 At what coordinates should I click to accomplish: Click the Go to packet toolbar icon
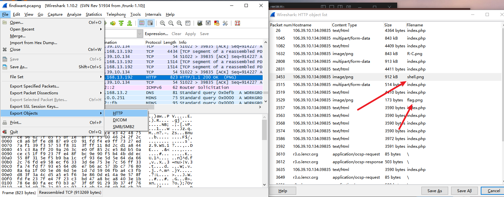click(113, 23)
